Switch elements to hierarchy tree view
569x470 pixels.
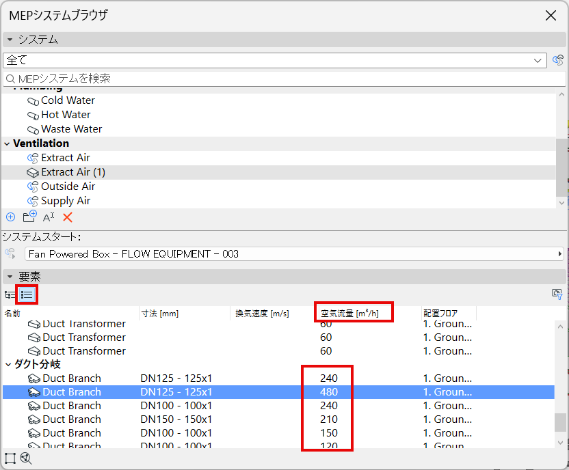coord(10,294)
